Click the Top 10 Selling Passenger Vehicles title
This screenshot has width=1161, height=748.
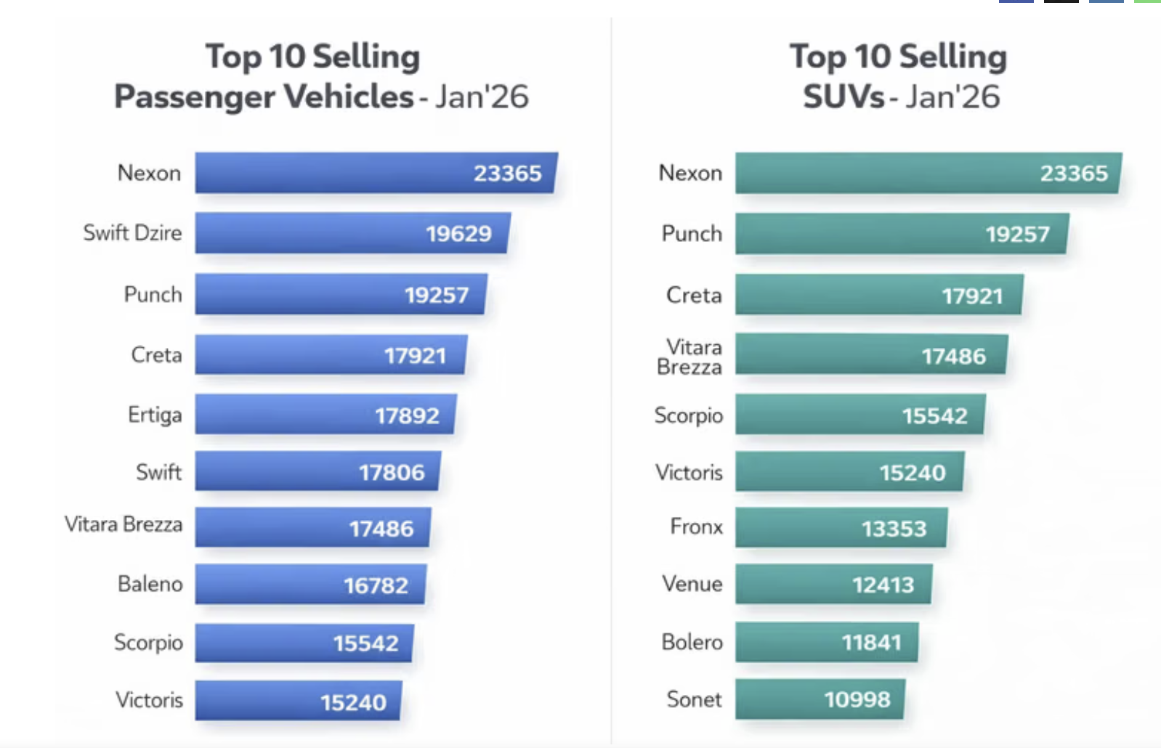320,77
